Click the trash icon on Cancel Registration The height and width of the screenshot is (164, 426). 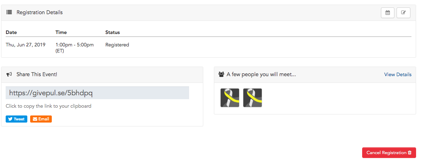click(x=410, y=153)
